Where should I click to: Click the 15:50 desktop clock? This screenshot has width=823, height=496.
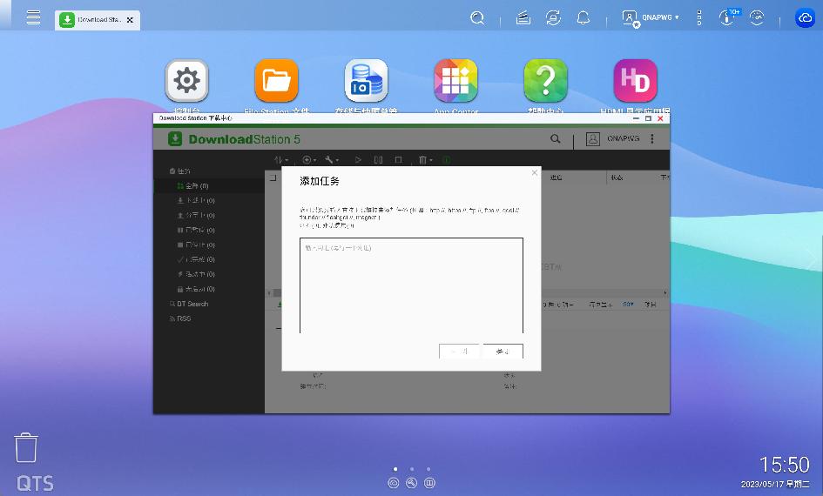pos(785,465)
